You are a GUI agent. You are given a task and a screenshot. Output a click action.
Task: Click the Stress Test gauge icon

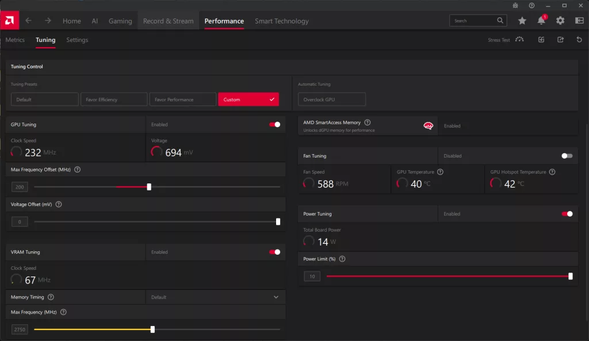coord(519,40)
